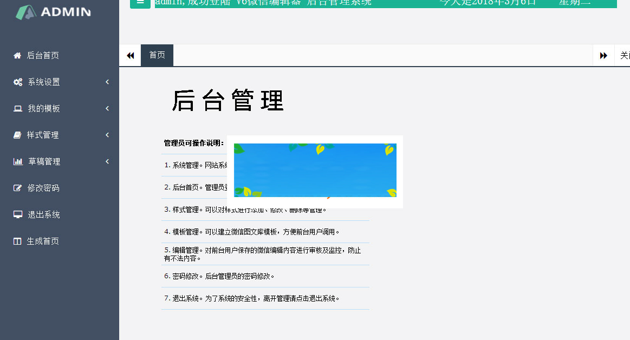Toggle the sidebar with the hamburger button
Image resolution: width=630 pixels, height=340 pixels.
click(x=140, y=3)
